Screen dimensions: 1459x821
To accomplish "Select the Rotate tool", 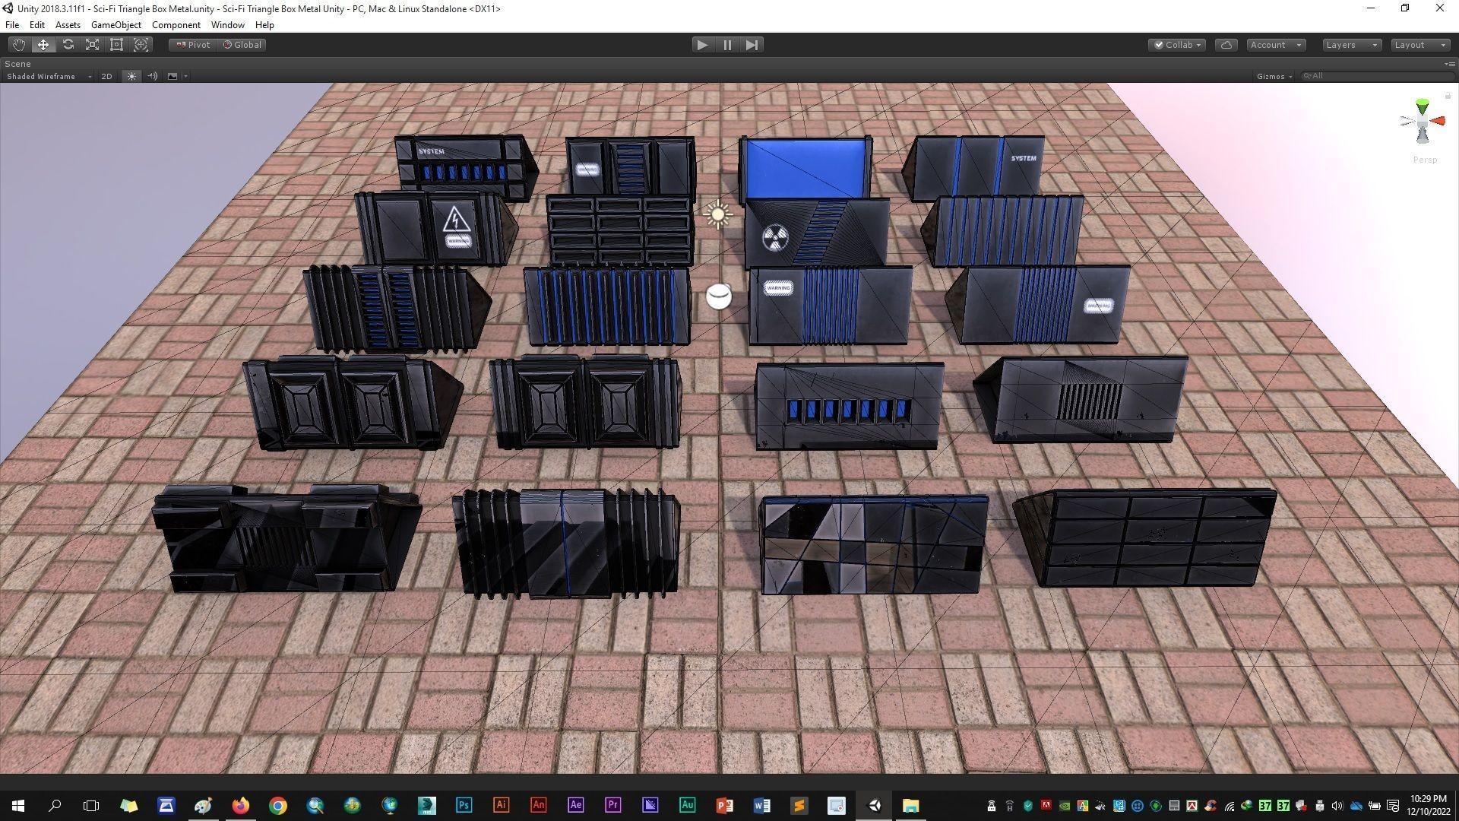I will point(68,45).
